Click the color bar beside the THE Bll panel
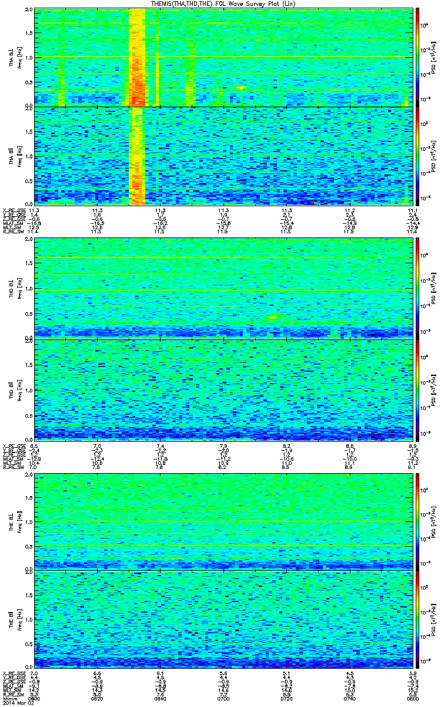The width and height of the screenshot is (441, 707). click(x=417, y=620)
